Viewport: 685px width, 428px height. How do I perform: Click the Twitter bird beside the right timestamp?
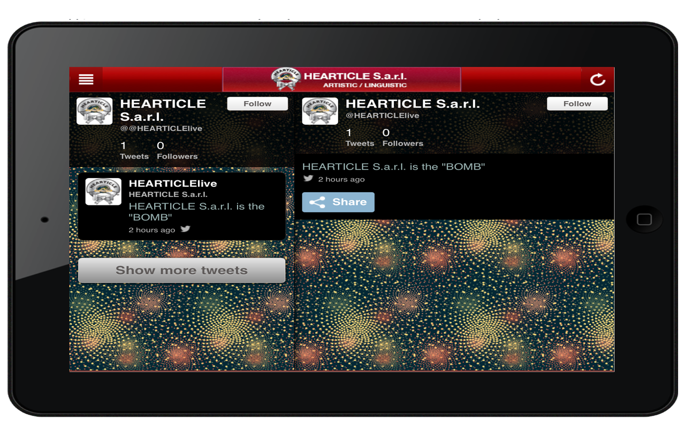(x=308, y=179)
